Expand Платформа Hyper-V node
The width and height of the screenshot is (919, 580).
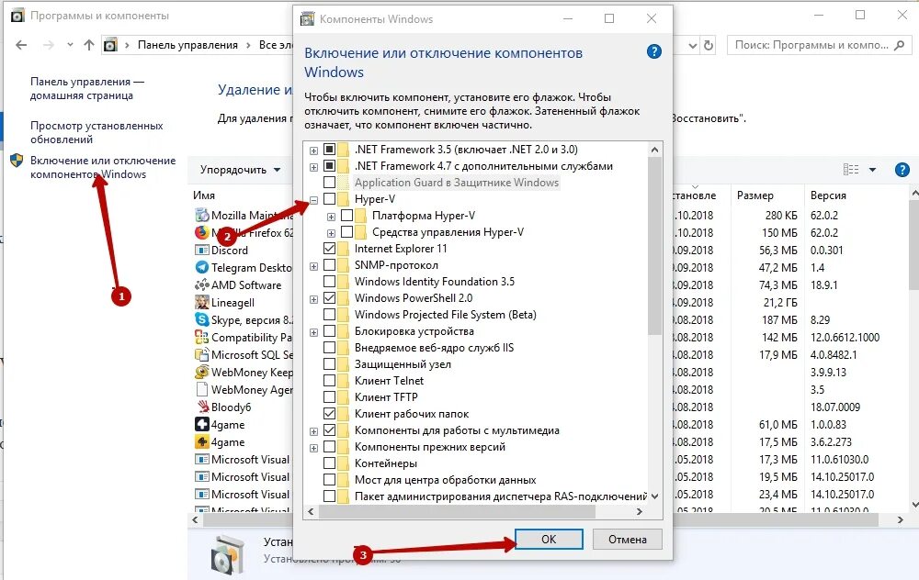click(x=331, y=217)
